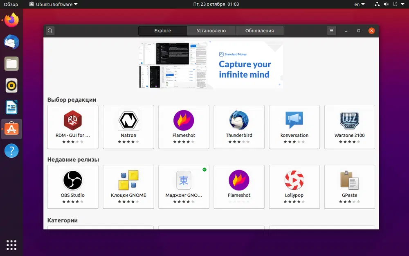Viewport: 409px width, 256px height.
Task: Close the Ubuntu Software window
Action: 371,31
